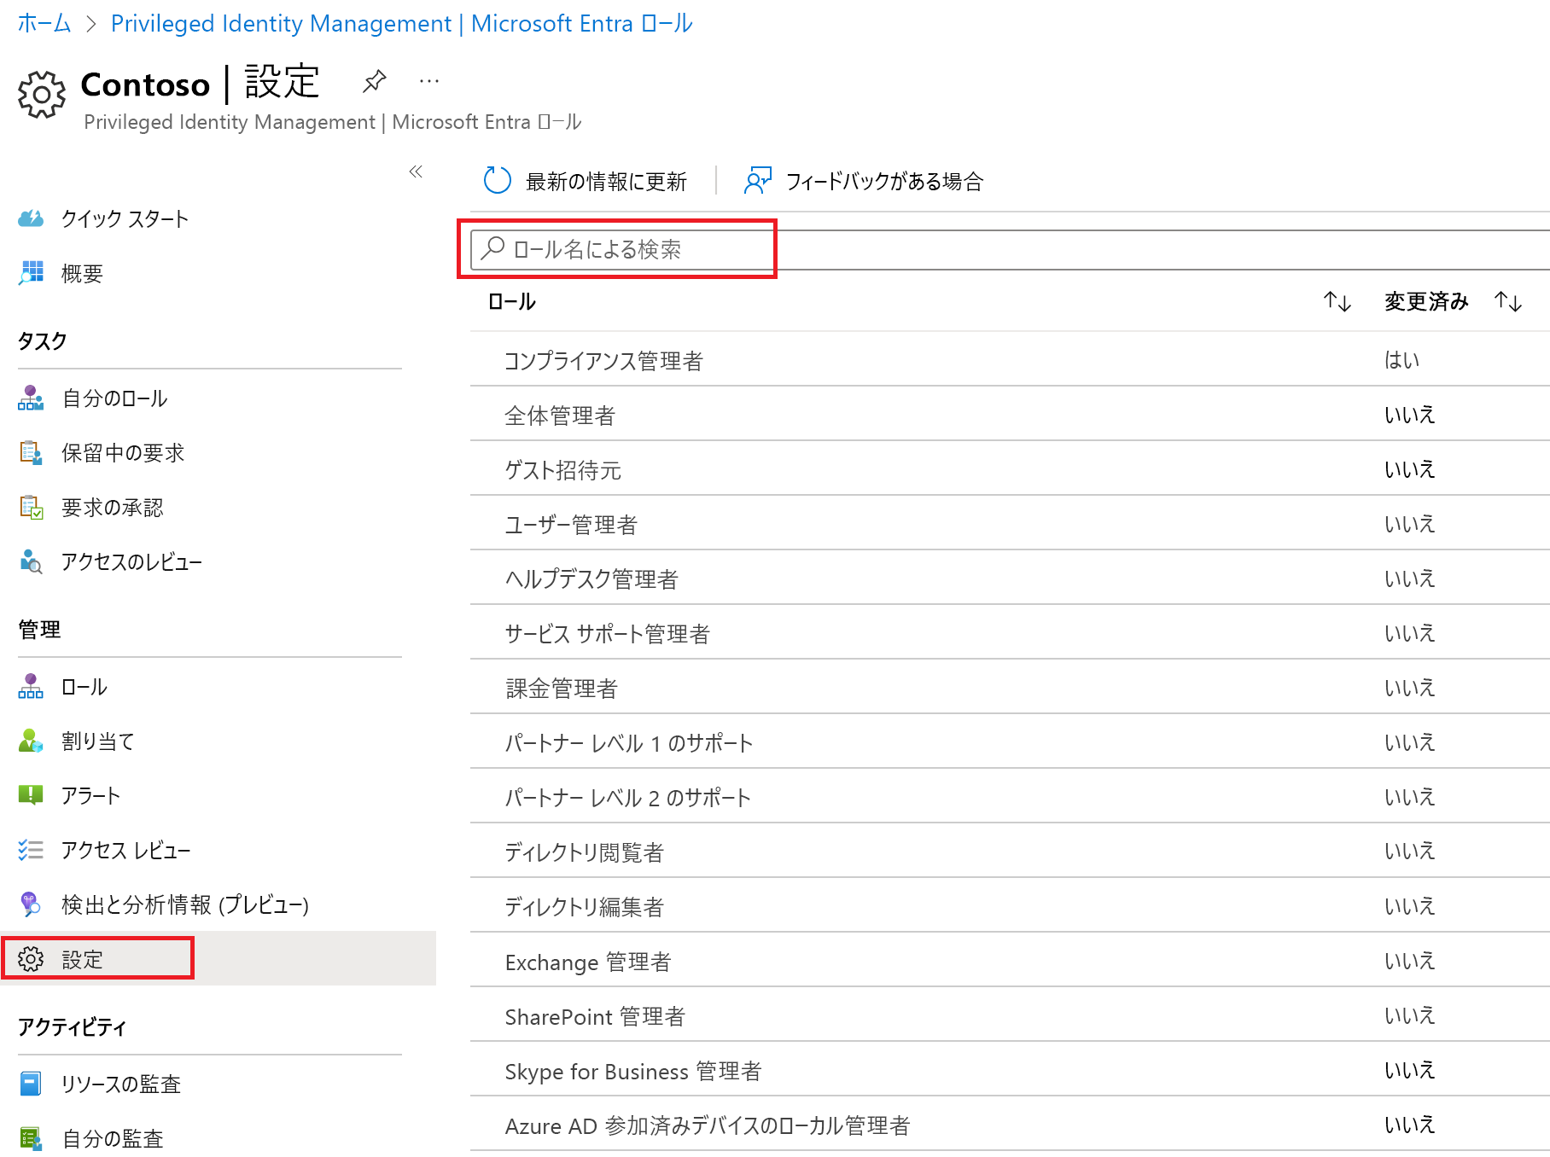Click the 割り当て user icon
The height and width of the screenshot is (1157, 1550).
click(31, 741)
